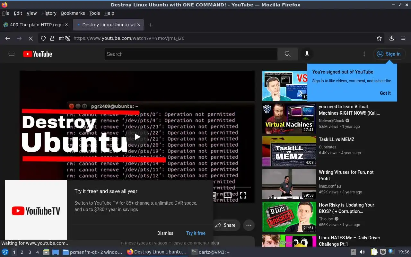Dismiss the YouTube TV promotion

click(x=165, y=233)
